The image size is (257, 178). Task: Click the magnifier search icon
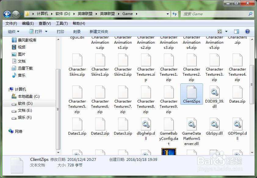coord(250,14)
